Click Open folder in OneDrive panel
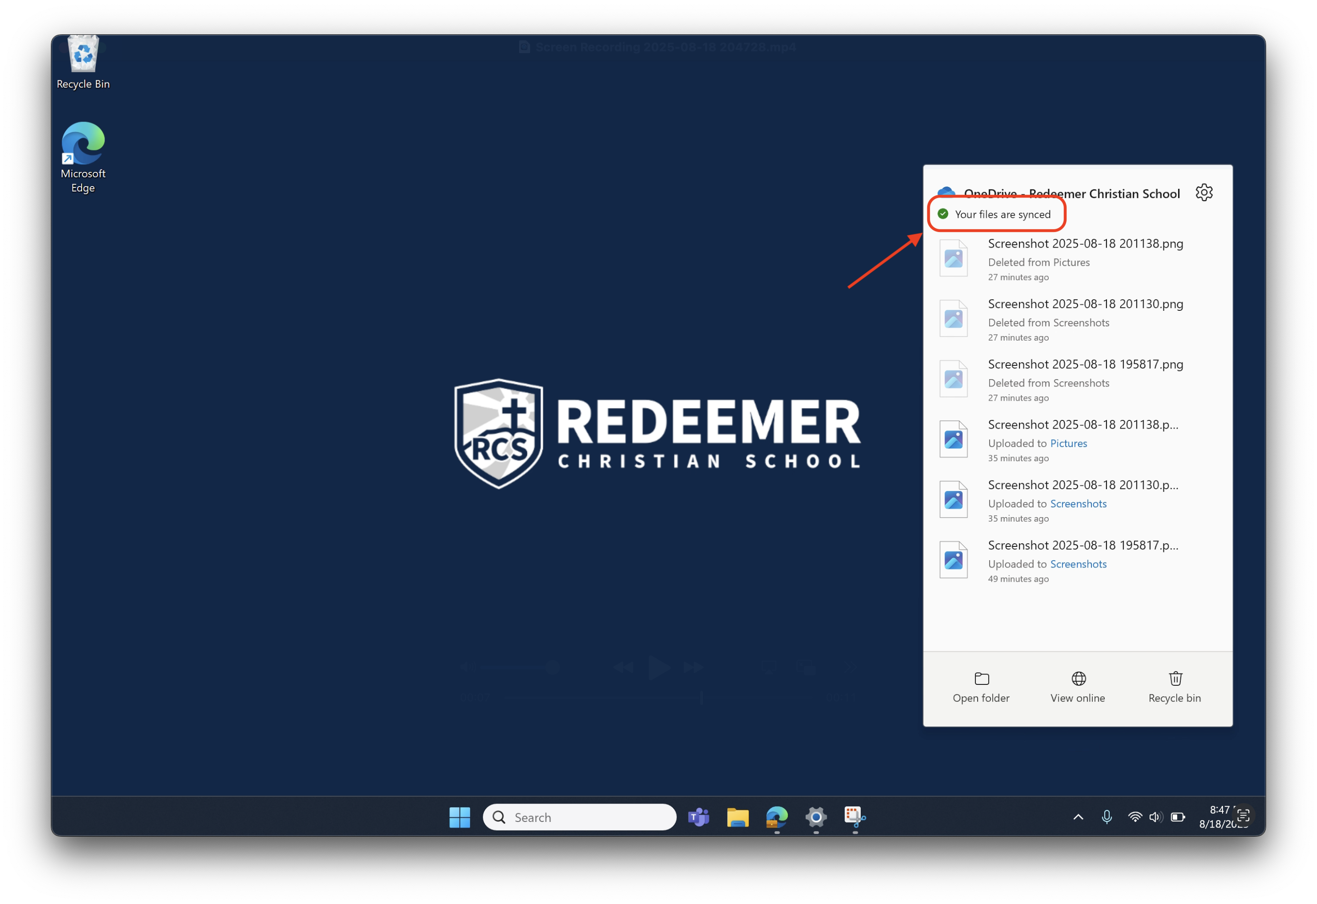This screenshot has width=1317, height=904. (981, 687)
